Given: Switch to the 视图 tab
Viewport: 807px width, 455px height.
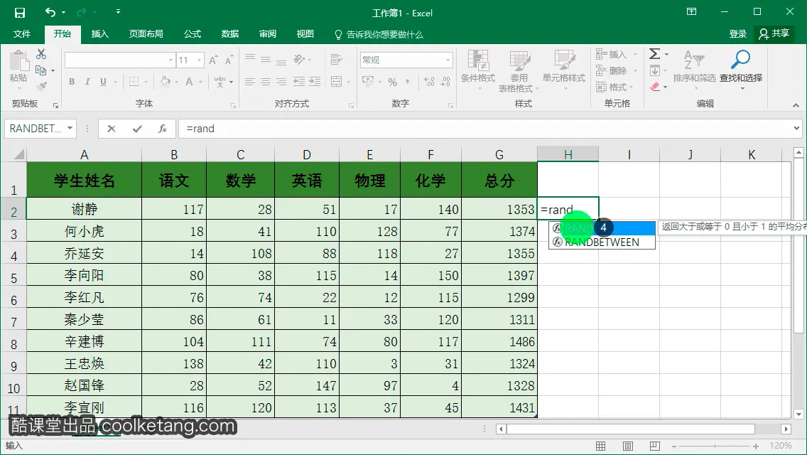Looking at the screenshot, I should click(x=305, y=34).
